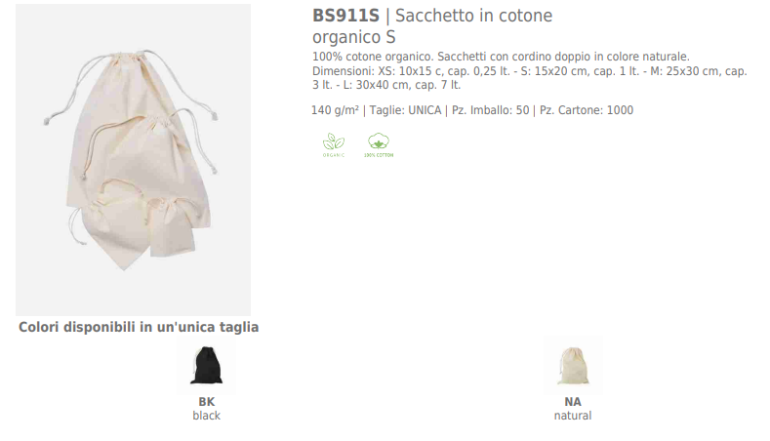The height and width of the screenshot is (441, 770).
Task: Click the BS911S product code
Action: tap(345, 16)
